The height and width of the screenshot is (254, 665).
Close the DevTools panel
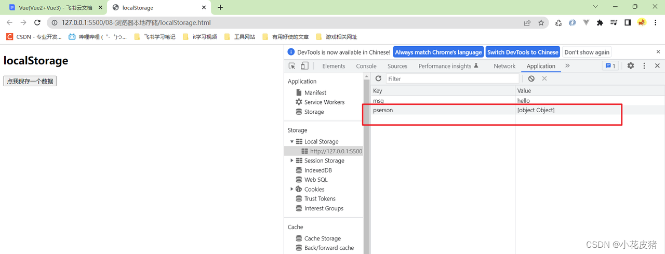(x=657, y=66)
